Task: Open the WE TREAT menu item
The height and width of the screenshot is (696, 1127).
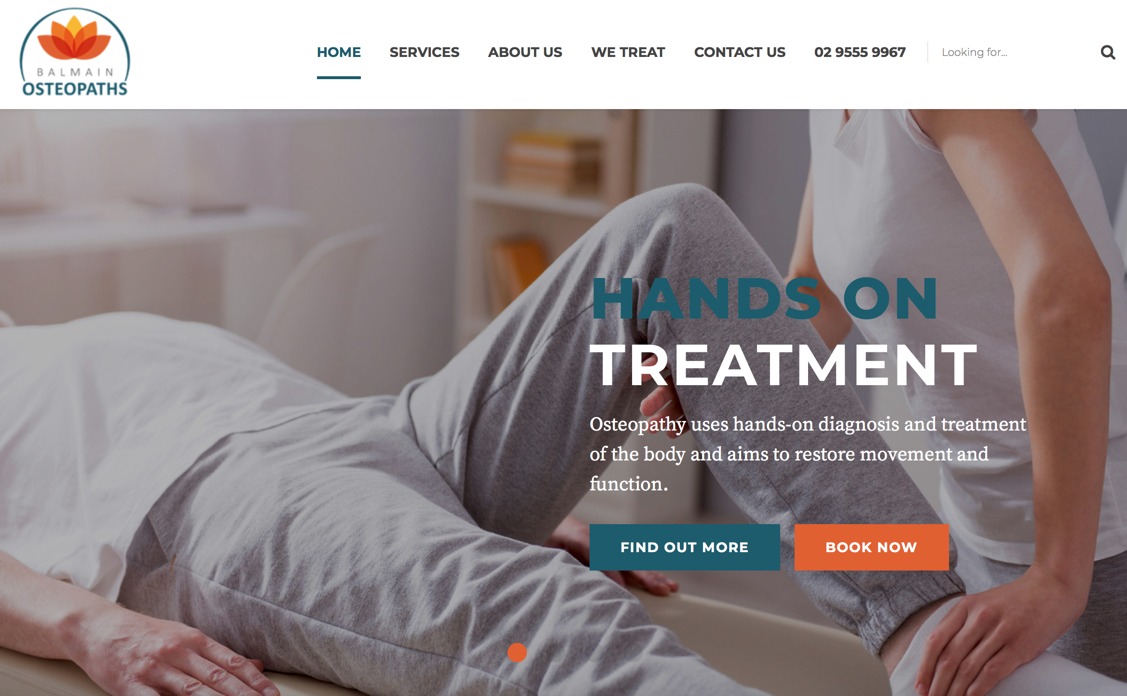Action: click(628, 52)
